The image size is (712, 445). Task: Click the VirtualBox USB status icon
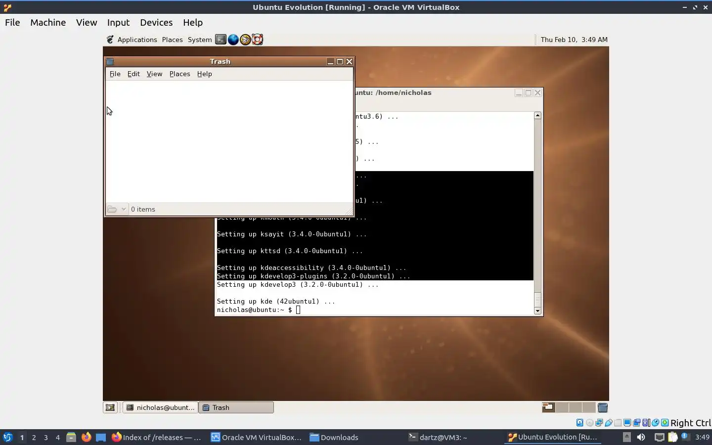(x=609, y=423)
